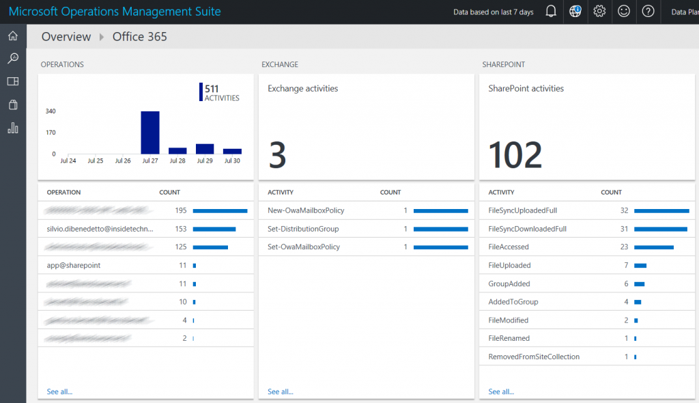Open the feedback smiley icon
This screenshot has height=403, width=699.
624,12
